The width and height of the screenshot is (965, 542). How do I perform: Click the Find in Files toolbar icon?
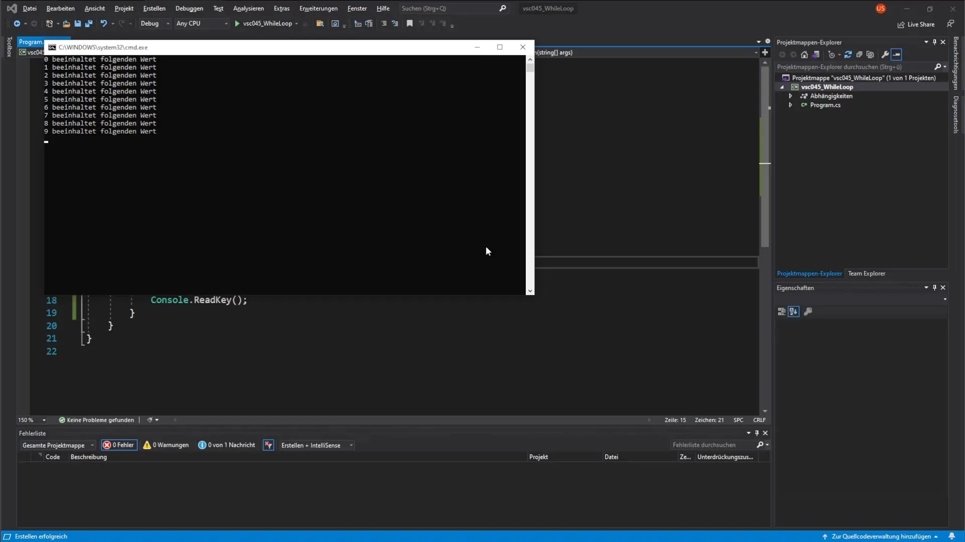[x=320, y=24]
